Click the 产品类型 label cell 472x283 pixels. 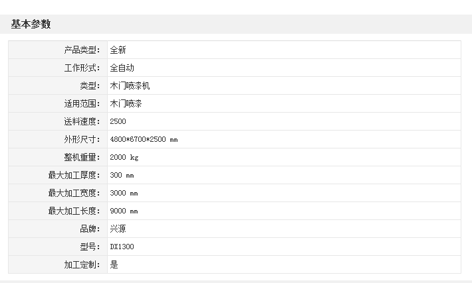pos(82,50)
